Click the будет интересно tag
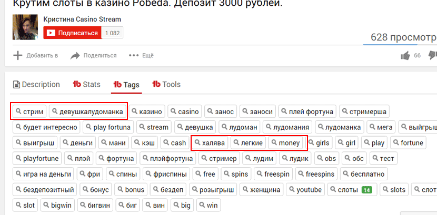 click(46, 127)
